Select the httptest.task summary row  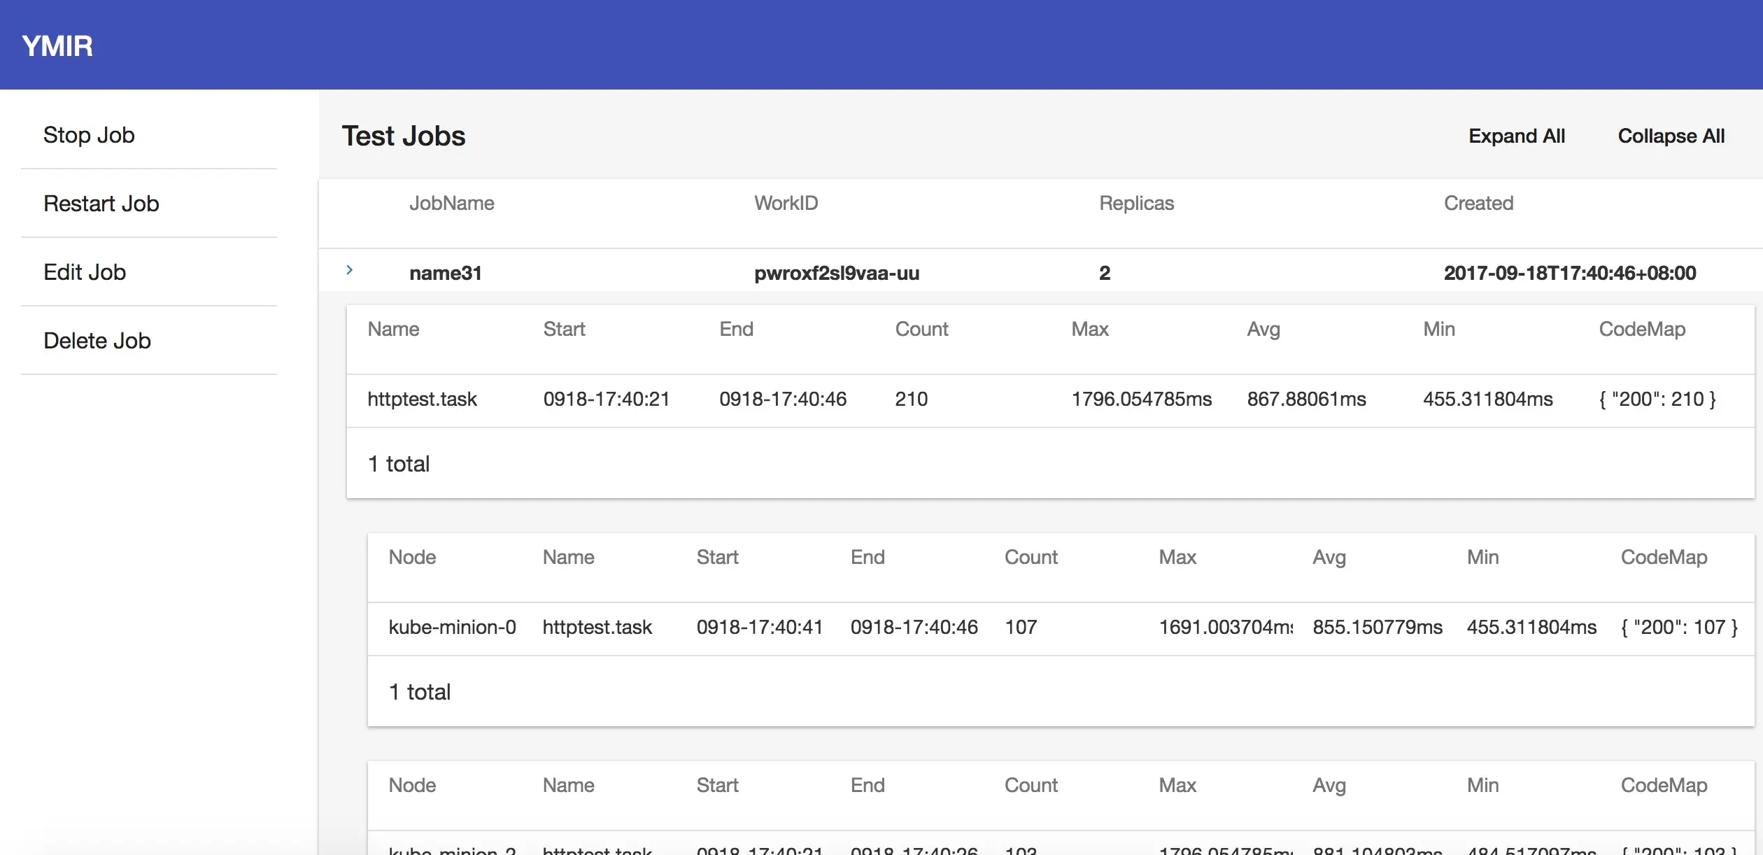pos(422,399)
